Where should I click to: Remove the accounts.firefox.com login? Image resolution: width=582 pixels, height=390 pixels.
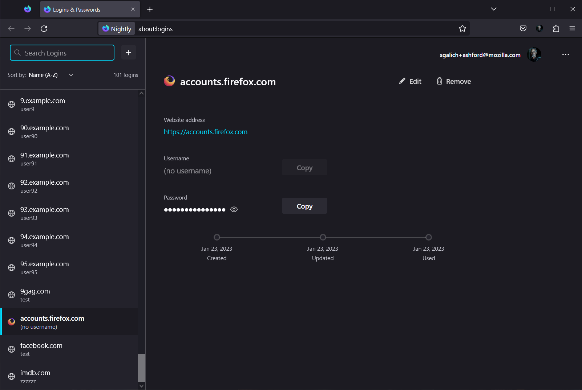tap(453, 81)
